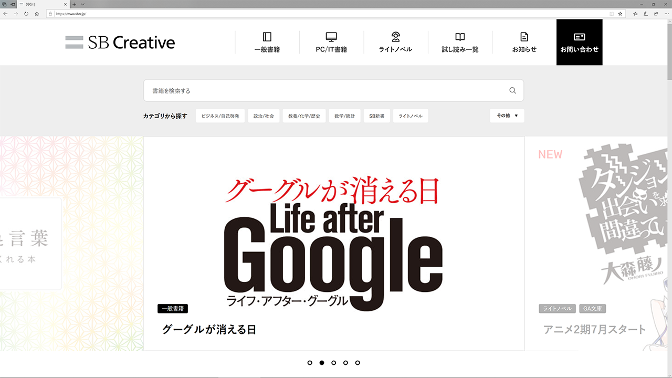The image size is (672, 378).
Task: Filter by ライトノベル category tag
Action: pyautogui.click(x=411, y=115)
